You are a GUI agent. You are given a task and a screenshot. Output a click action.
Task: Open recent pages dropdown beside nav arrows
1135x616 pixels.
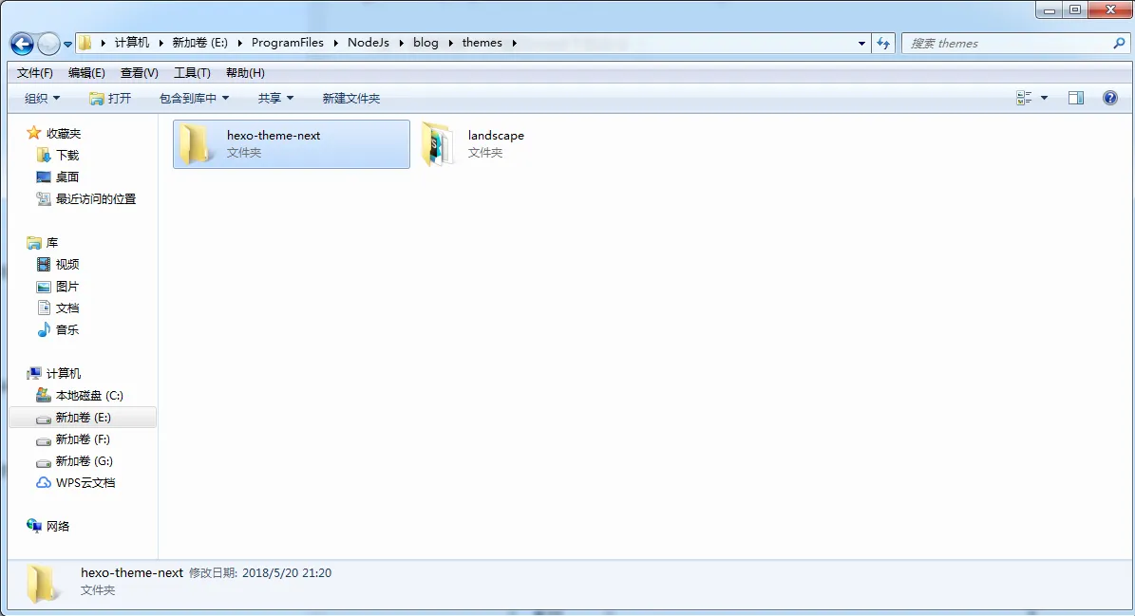click(x=67, y=44)
